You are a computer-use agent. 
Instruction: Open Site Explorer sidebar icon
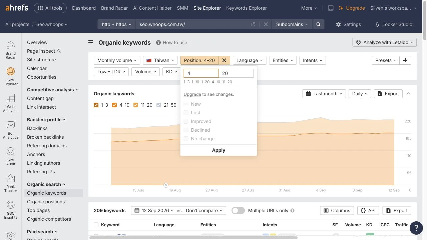pyautogui.click(x=11, y=77)
